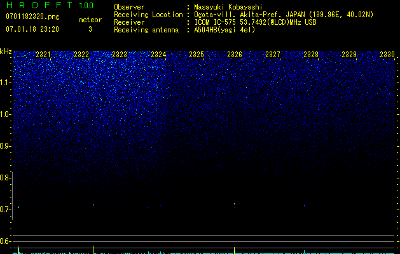400x254 pixels.
Task: Click the 0.8 frequency axis label
Action: (6, 178)
